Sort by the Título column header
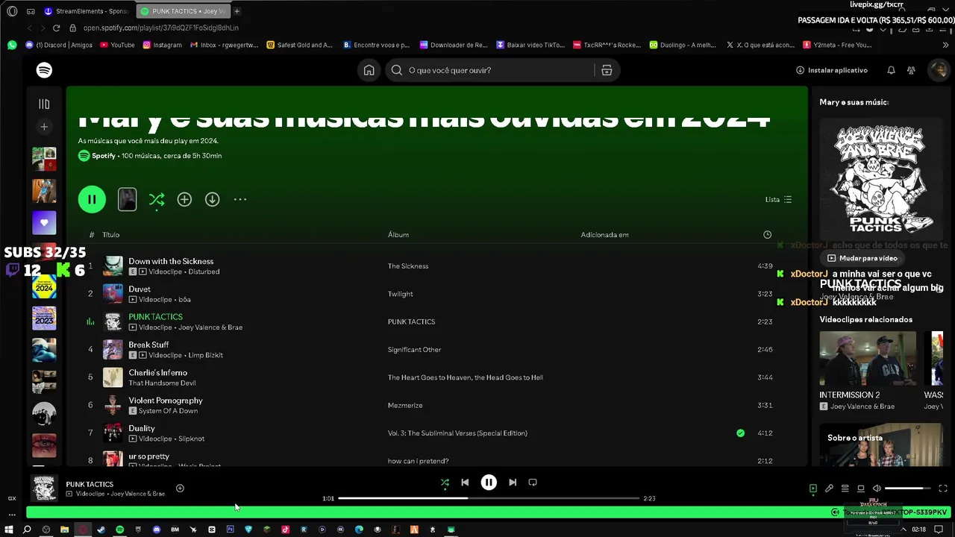The height and width of the screenshot is (537, 955). [111, 235]
